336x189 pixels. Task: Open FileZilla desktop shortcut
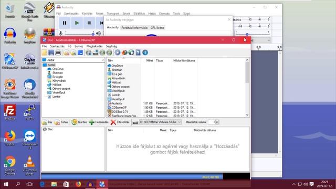[x=10, y=112]
